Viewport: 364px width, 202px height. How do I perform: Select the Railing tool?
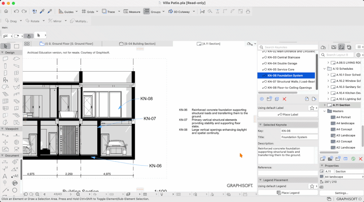point(16,94)
